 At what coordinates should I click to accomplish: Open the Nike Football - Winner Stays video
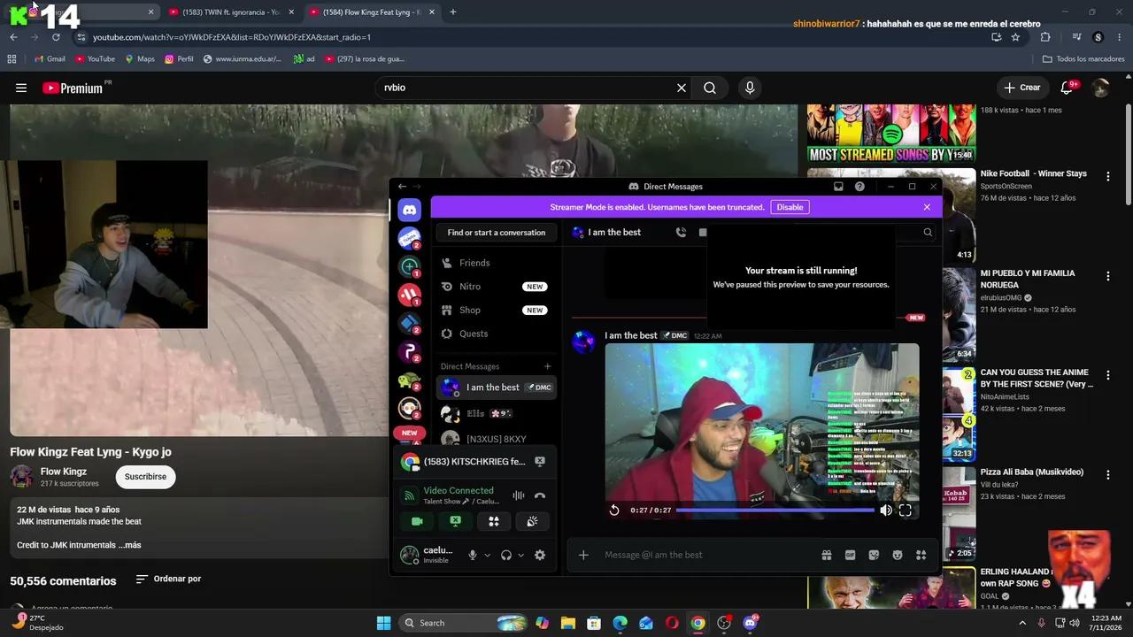(1033, 173)
